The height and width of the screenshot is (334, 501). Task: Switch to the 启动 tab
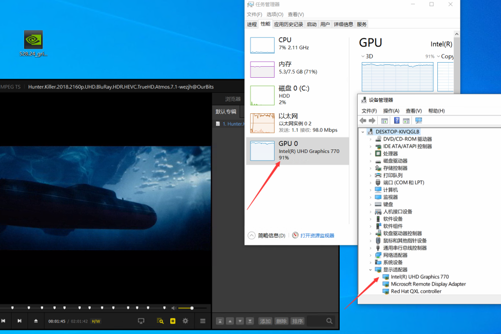click(312, 24)
